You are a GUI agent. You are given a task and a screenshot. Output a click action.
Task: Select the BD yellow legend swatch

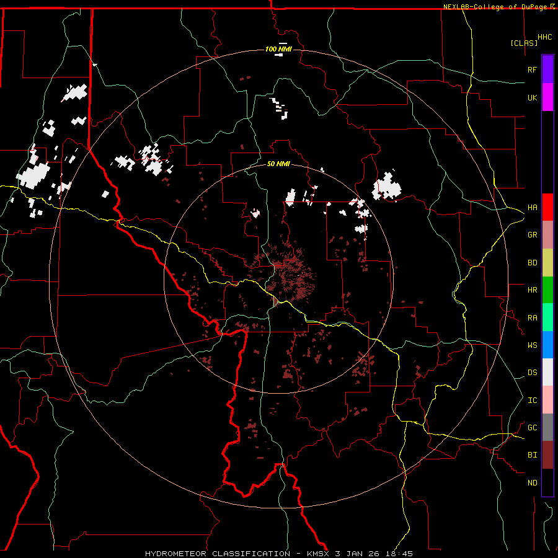547,263
